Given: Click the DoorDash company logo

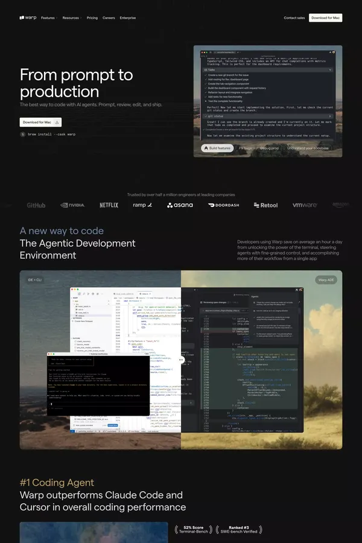Looking at the screenshot, I should coord(223,205).
